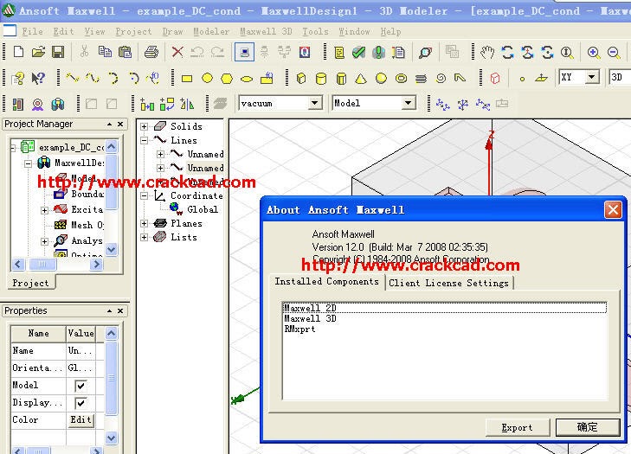This screenshot has width=631, height=454.
Task: Click the Orientation value cell in Properties
Action: click(80, 368)
